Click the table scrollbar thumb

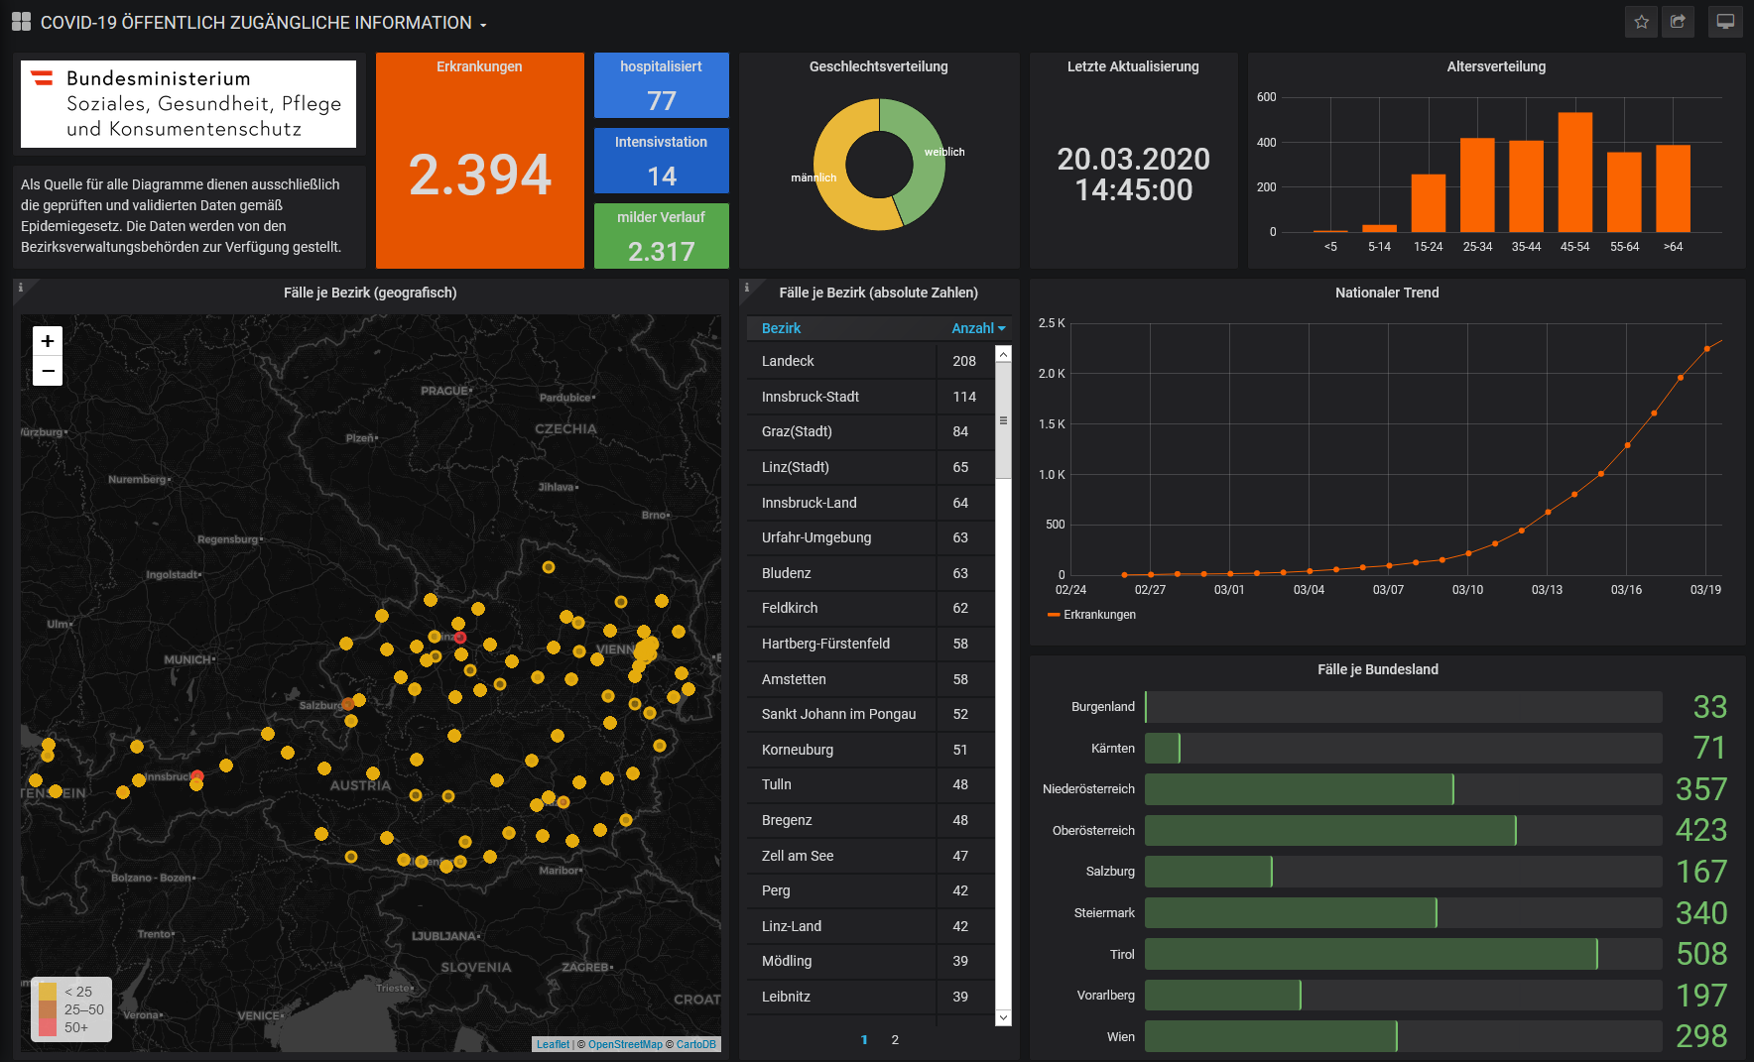tap(1003, 420)
